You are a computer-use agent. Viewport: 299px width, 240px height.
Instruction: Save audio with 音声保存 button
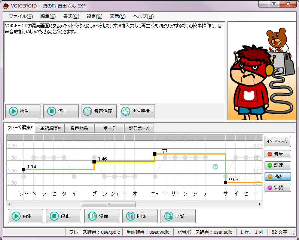coord(99,111)
